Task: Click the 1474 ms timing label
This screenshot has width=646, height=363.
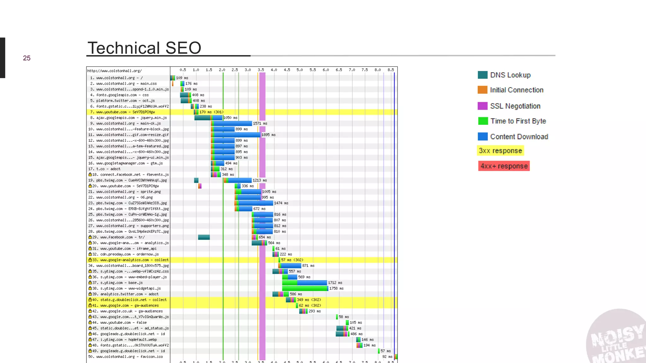Action: 281,203
